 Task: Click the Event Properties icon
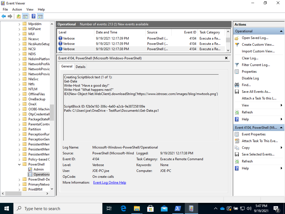click(x=237, y=134)
